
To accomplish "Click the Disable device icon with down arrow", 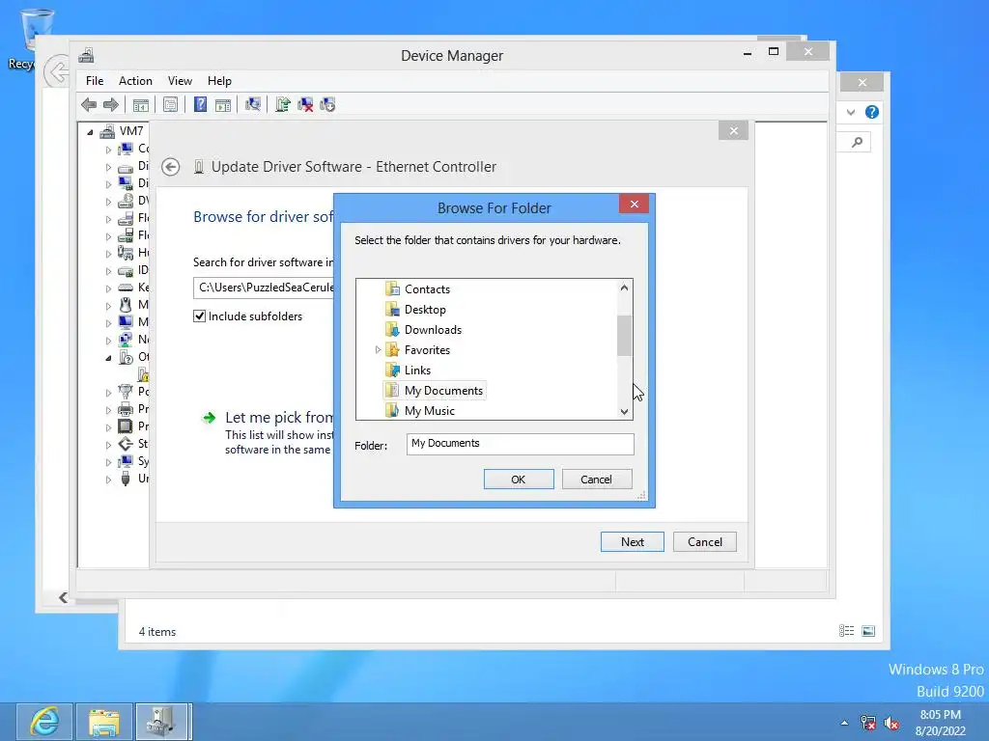I will tap(328, 104).
